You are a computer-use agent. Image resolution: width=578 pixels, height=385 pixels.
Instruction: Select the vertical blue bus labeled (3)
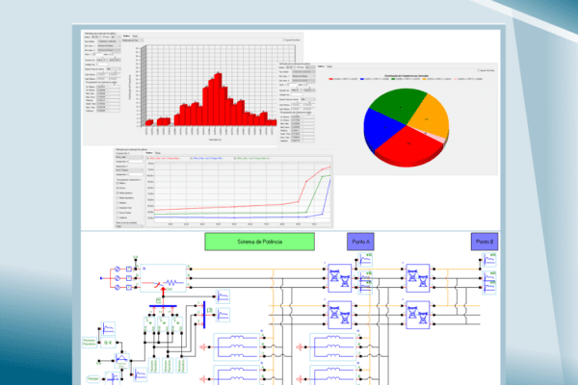pos(204,315)
